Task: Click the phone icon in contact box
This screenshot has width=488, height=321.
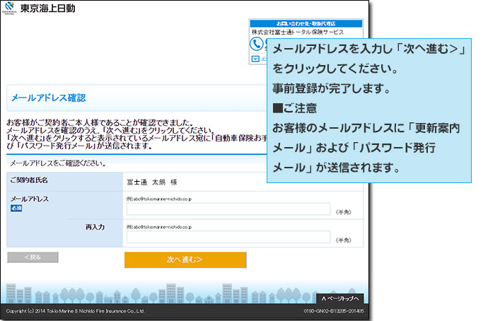Action: (257, 44)
